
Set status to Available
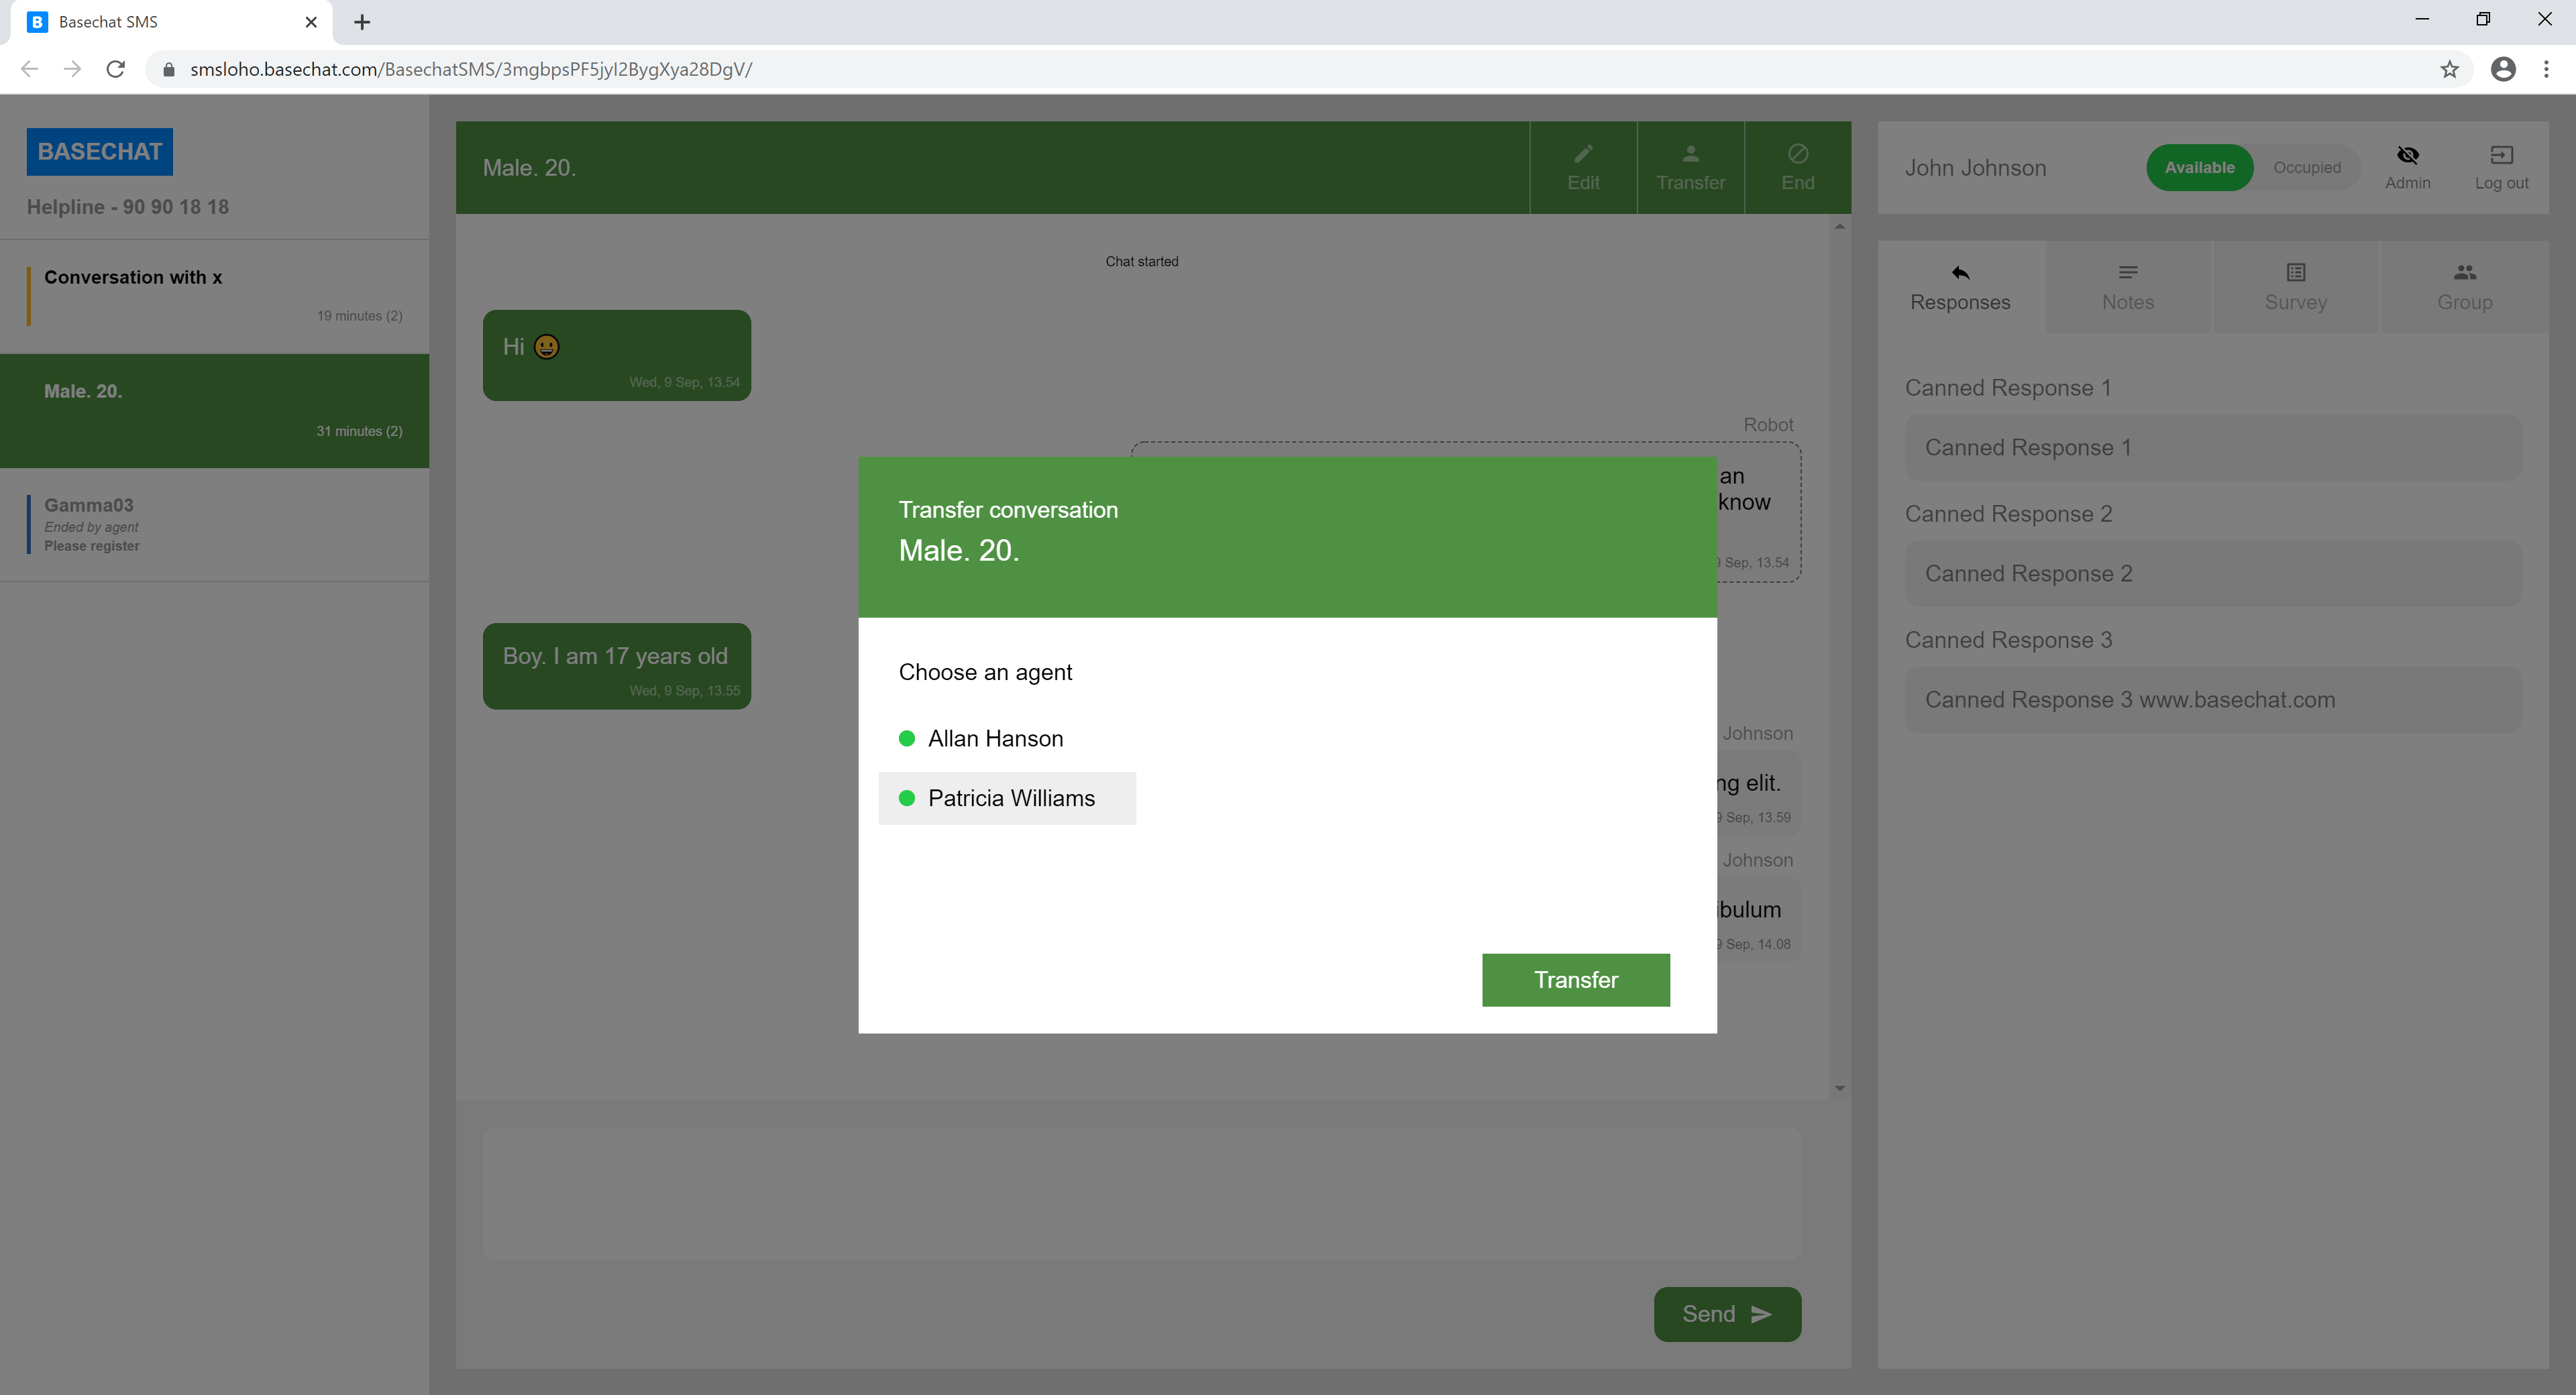2199,168
